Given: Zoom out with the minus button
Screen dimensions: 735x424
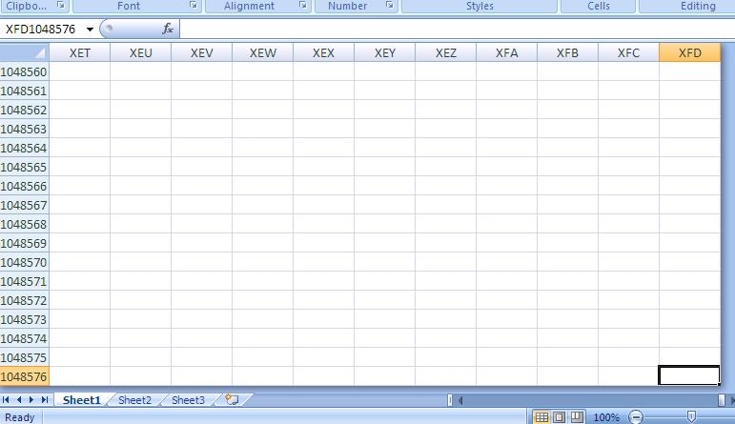Looking at the screenshot, I should [636, 417].
